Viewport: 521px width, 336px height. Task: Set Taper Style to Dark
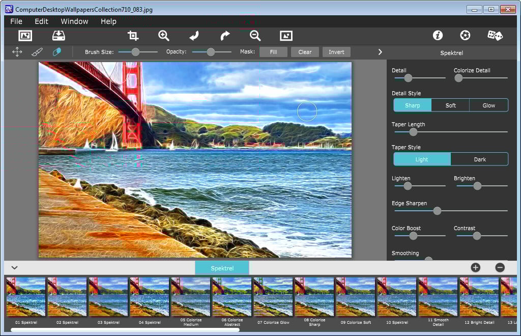pos(479,159)
